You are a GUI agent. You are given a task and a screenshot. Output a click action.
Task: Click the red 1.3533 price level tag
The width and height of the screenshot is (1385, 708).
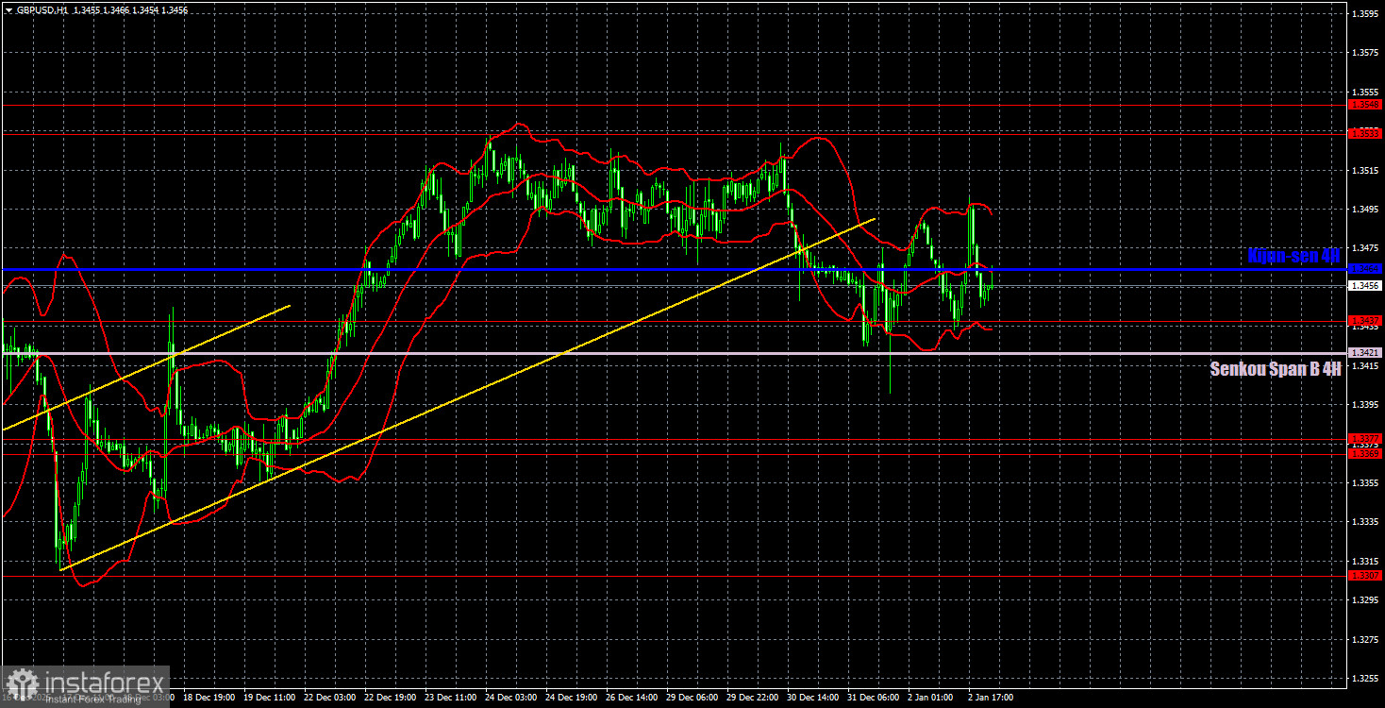[1365, 134]
